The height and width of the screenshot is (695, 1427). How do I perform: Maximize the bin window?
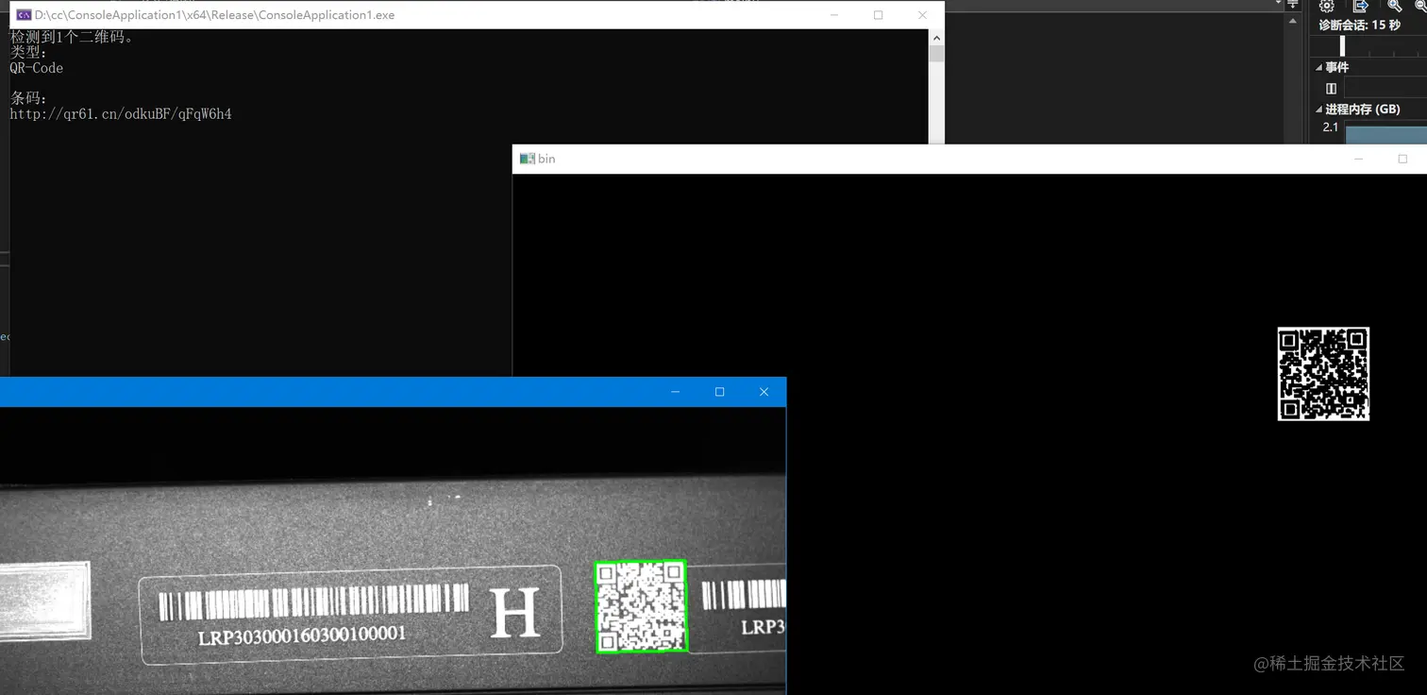[x=1402, y=159]
